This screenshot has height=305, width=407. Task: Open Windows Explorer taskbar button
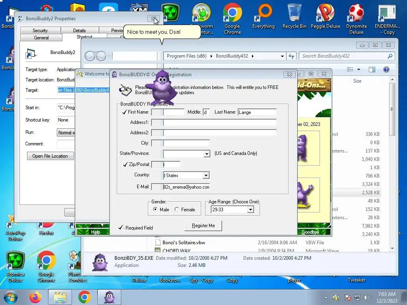click(60, 297)
